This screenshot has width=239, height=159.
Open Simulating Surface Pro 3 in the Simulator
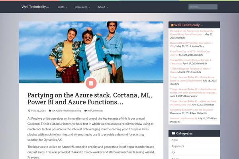[x=192, y=110]
